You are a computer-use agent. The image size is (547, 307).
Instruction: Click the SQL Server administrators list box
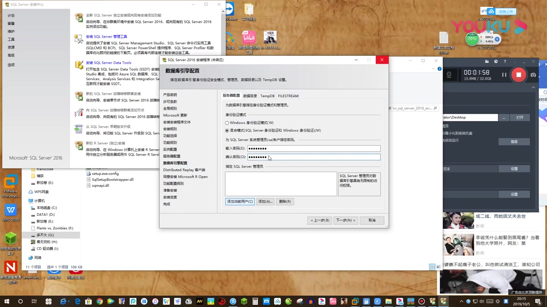click(281, 184)
